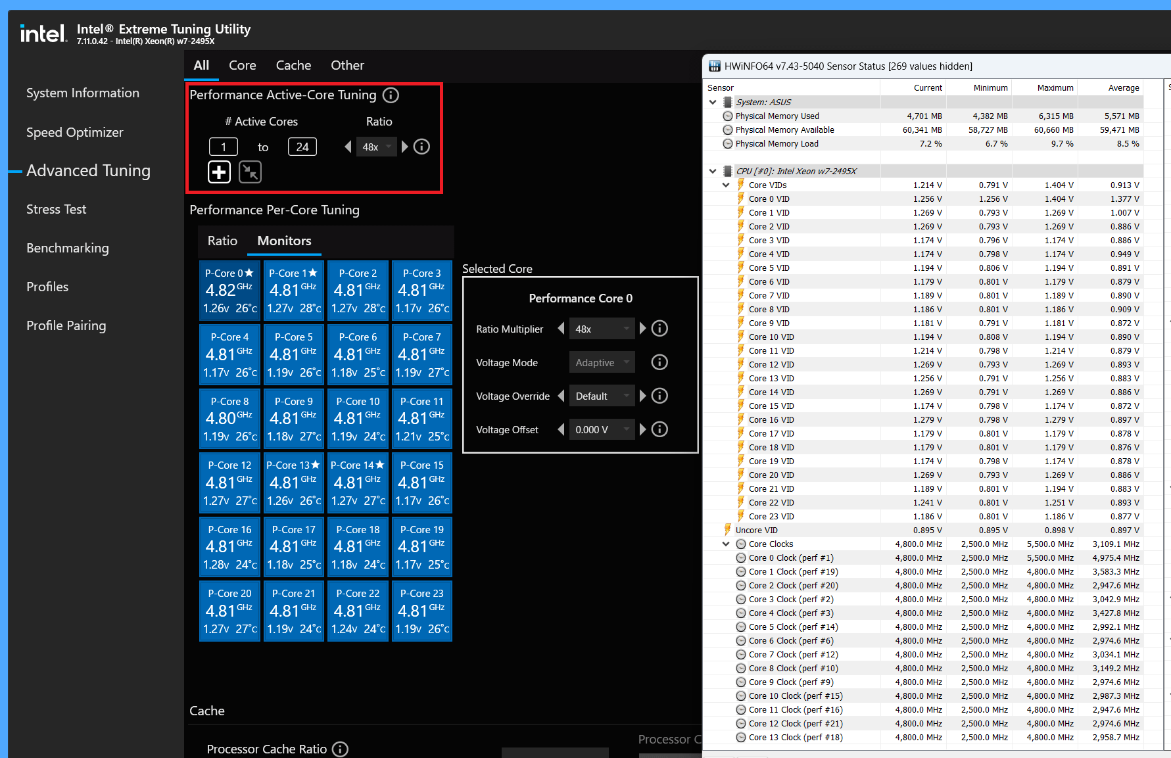
Task: Select P-Core 14 monitor tile
Action: pyautogui.click(x=358, y=483)
